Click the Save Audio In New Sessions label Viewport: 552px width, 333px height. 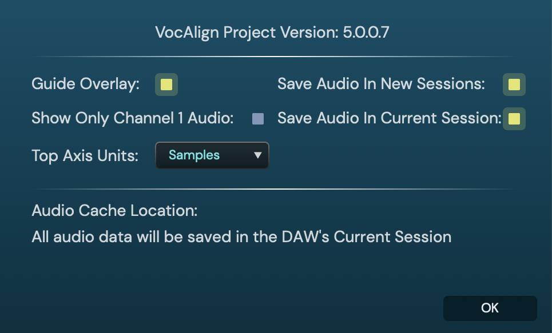tap(381, 85)
